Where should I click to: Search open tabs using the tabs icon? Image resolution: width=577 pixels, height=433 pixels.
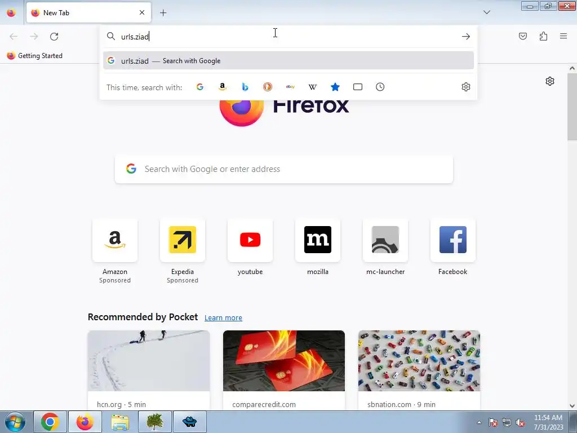358,87
